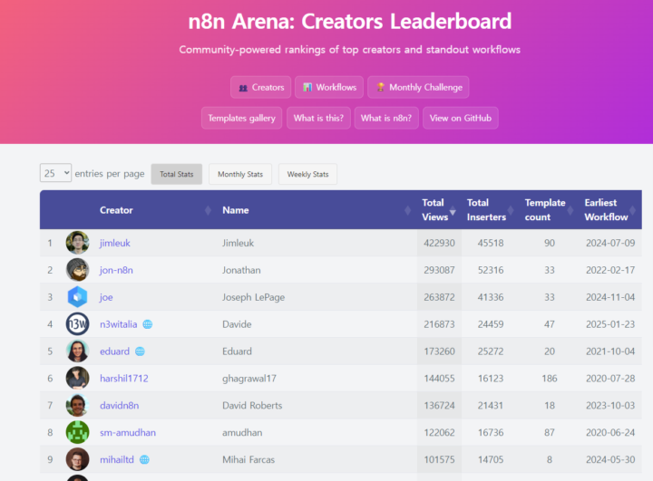The image size is (653, 481).
Task: Open the Workflows leaderboard button
Action: tap(329, 87)
